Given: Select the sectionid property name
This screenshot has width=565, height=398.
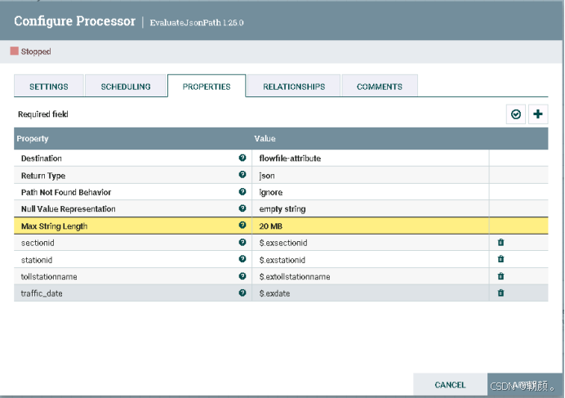Looking at the screenshot, I should (x=38, y=243).
